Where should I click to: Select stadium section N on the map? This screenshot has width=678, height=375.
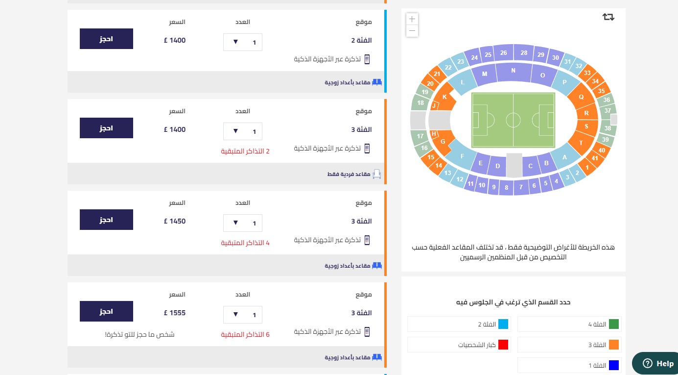click(513, 71)
